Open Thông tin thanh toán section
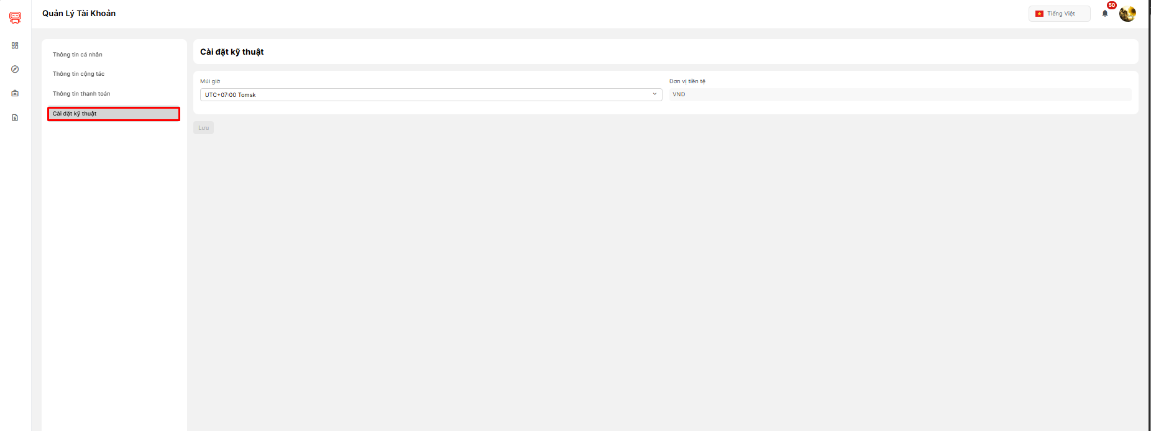Viewport: 1151px width, 431px height. 81,94
